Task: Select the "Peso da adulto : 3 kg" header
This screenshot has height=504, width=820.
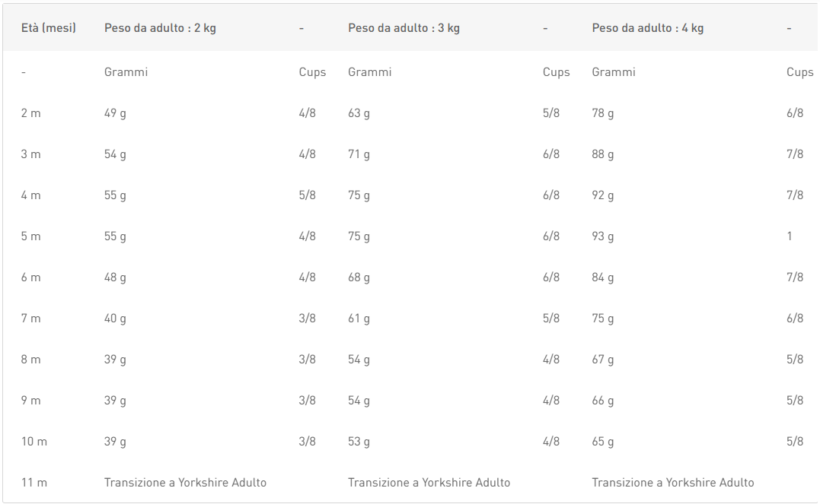Action: click(x=404, y=28)
